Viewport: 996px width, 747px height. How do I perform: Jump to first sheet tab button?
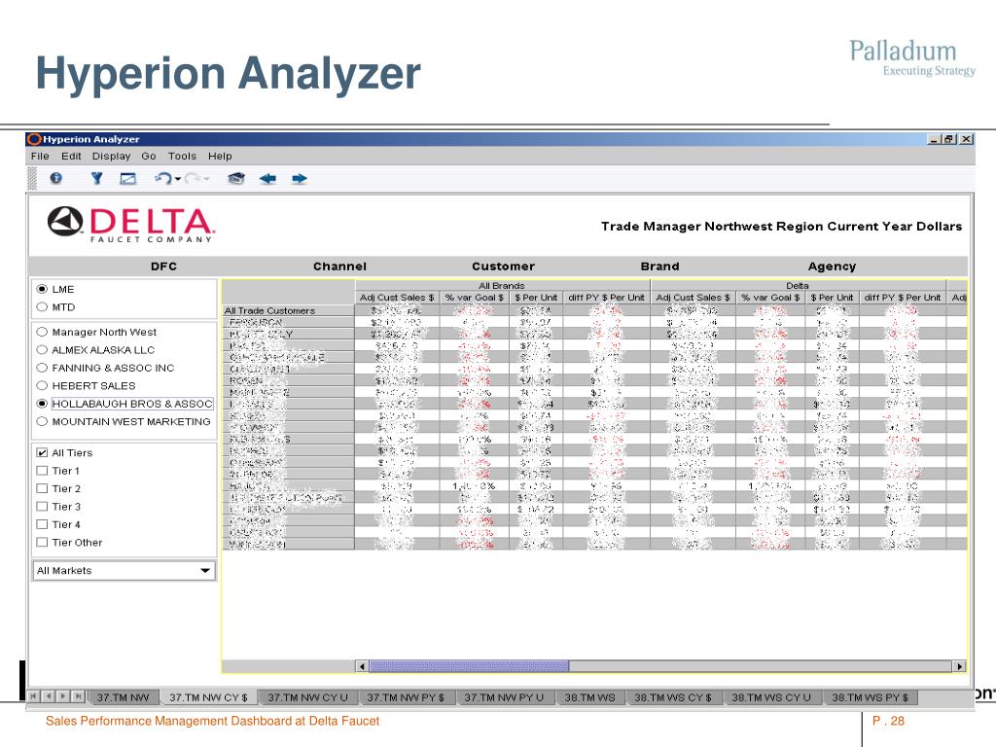tap(34, 695)
